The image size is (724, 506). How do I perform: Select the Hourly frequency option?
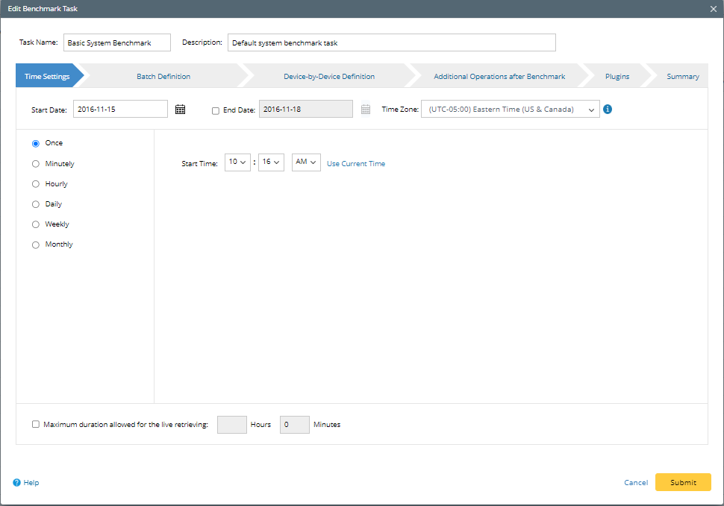pos(36,184)
